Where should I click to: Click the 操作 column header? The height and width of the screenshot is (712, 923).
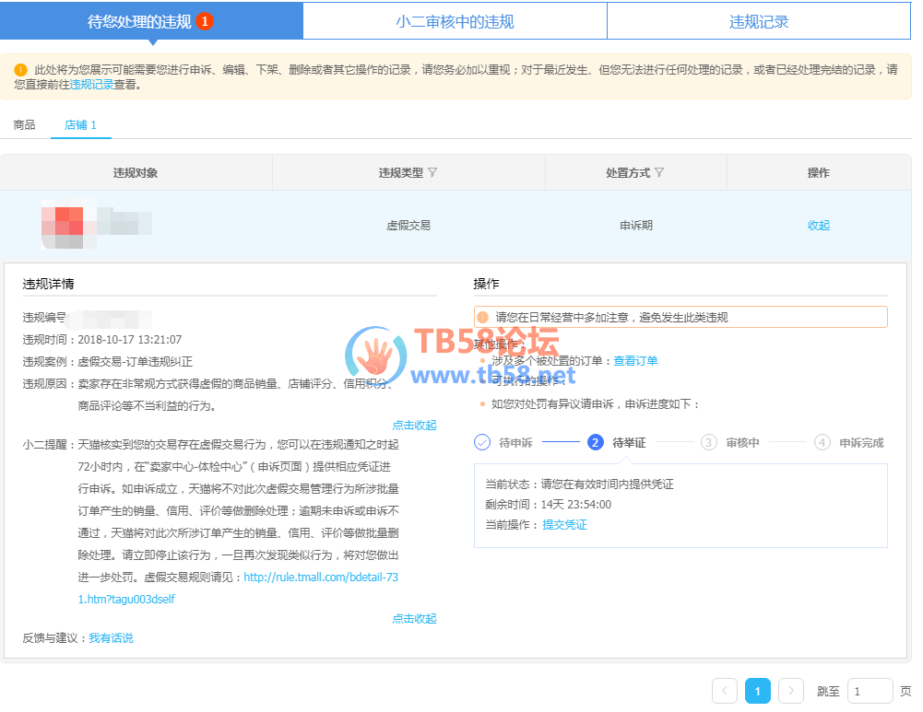[x=818, y=173]
